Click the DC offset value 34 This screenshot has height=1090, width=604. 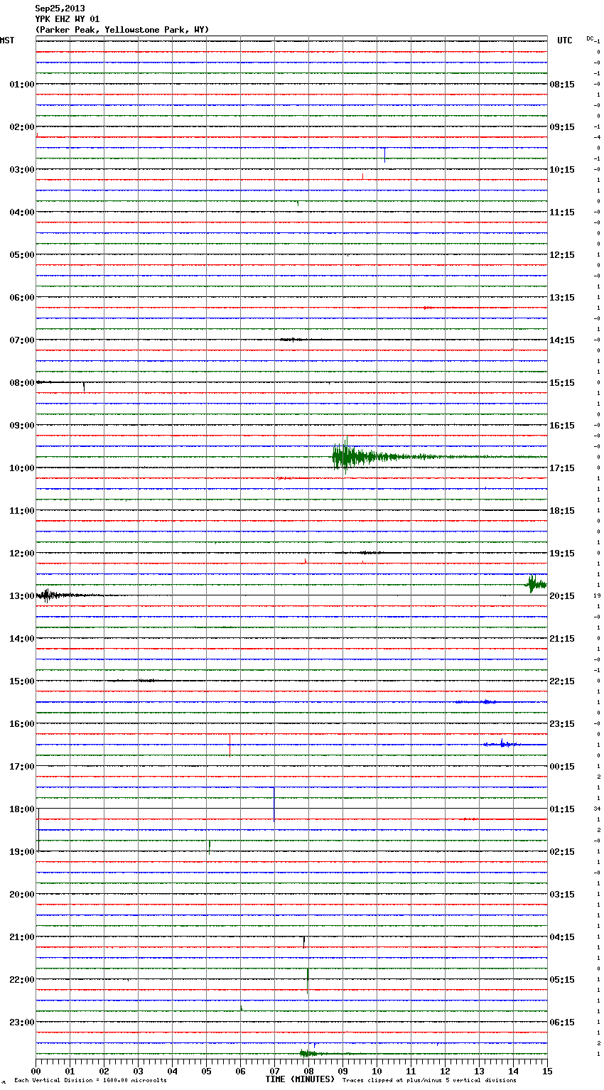598,809
